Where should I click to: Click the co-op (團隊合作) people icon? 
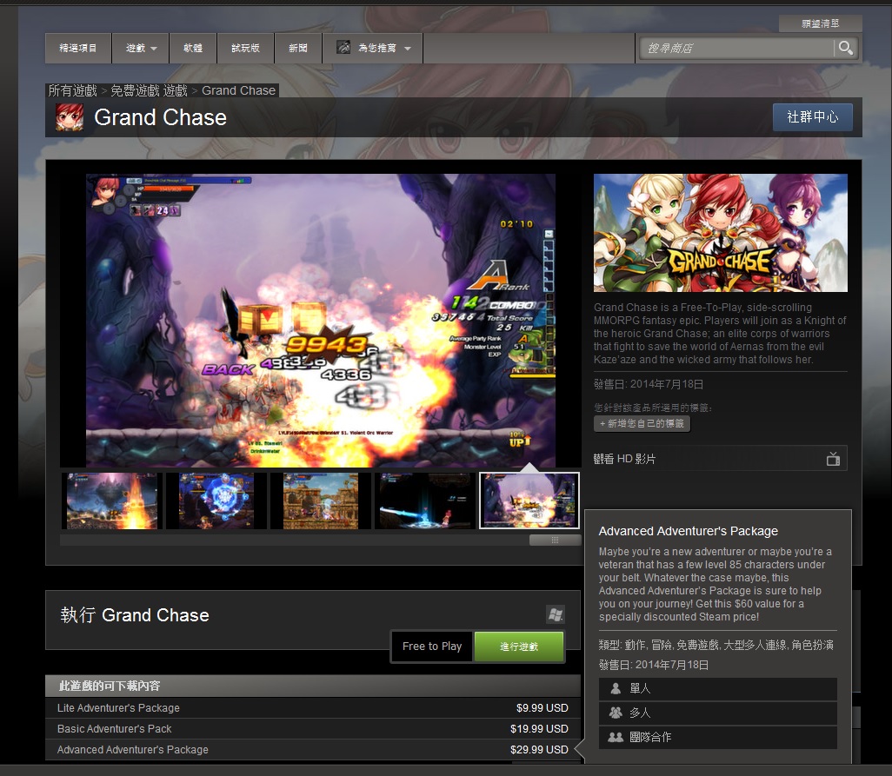click(x=616, y=737)
